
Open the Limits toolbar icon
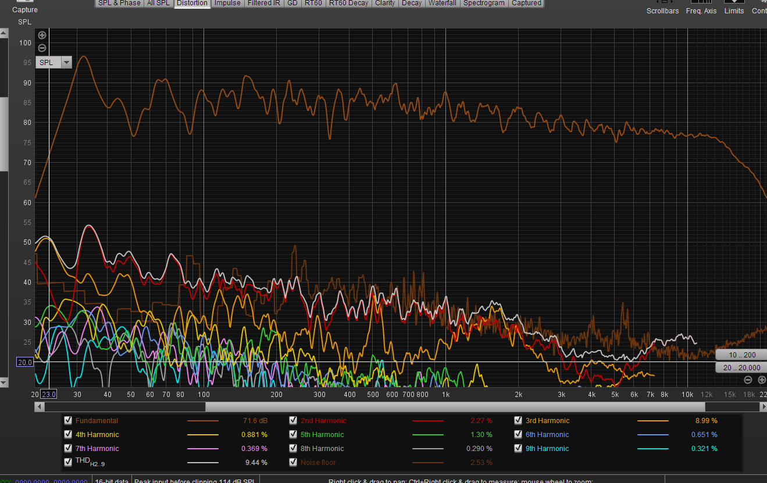734,2
